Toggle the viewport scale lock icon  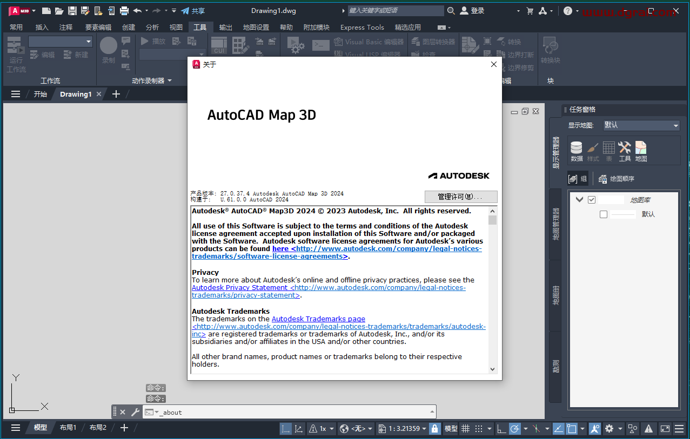[434, 429]
